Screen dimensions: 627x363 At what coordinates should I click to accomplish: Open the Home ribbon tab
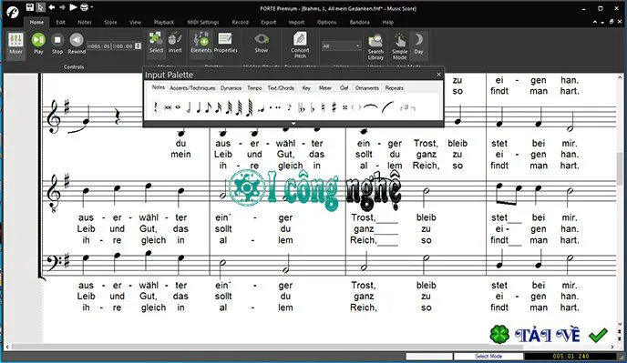[x=36, y=23]
